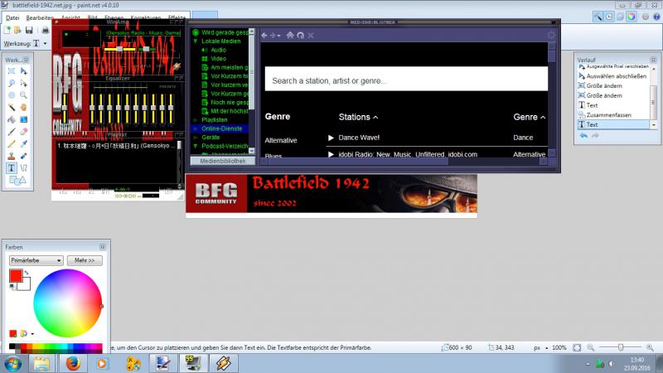
Task: Collapse the Lokale Medien tree node
Action: [x=196, y=41]
